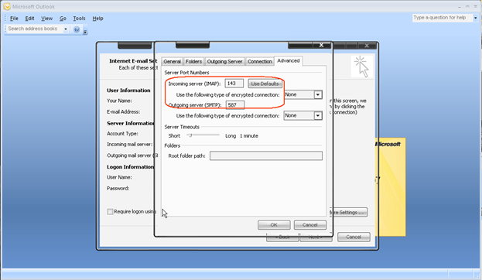482x280 pixels.
Task: Click the Root folder path field
Action: click(x=266, y=155)
